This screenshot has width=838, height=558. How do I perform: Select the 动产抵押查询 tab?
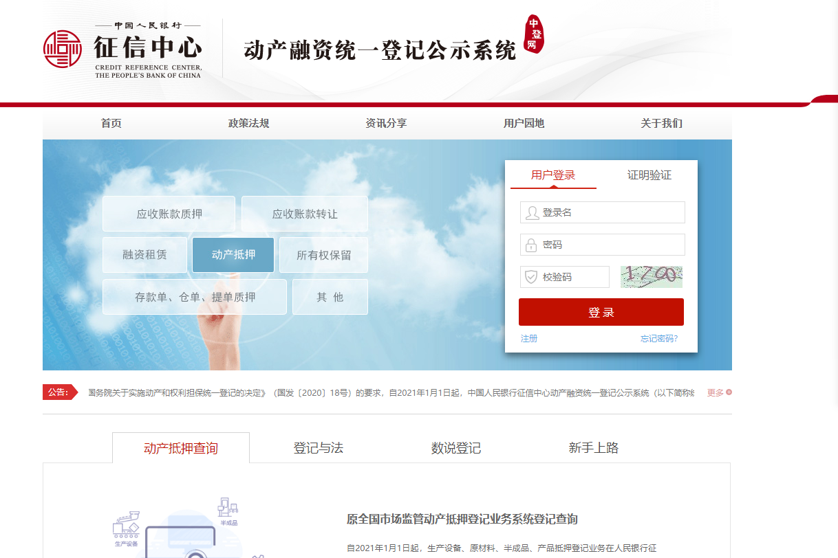(181, 448)
